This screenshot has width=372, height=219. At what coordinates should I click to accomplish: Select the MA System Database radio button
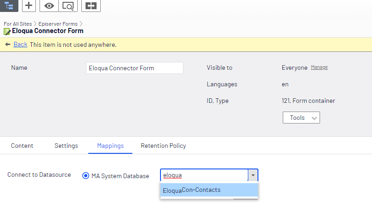point(86,176)
